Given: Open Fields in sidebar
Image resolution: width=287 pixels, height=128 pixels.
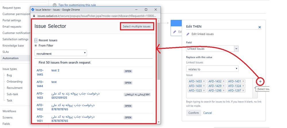Looking at the screenshot, I should [6, 124].
